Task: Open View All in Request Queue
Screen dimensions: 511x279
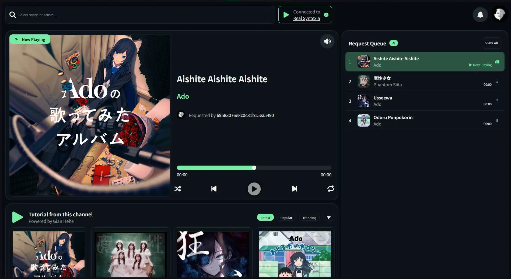Action: [x=491, y=43]
